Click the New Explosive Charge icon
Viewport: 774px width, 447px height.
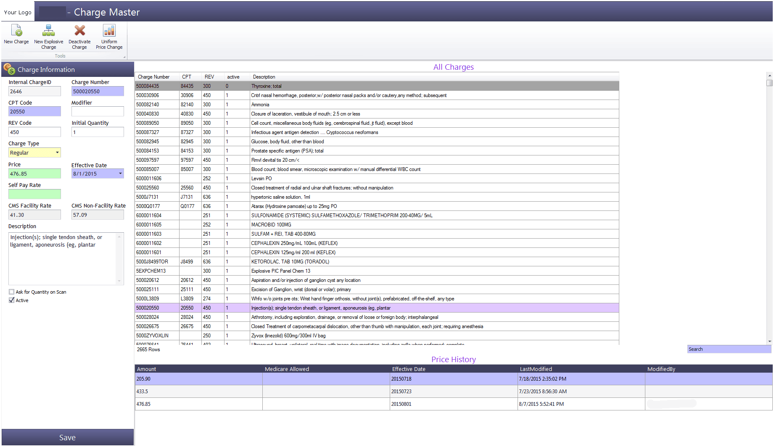tap(48, 31)
